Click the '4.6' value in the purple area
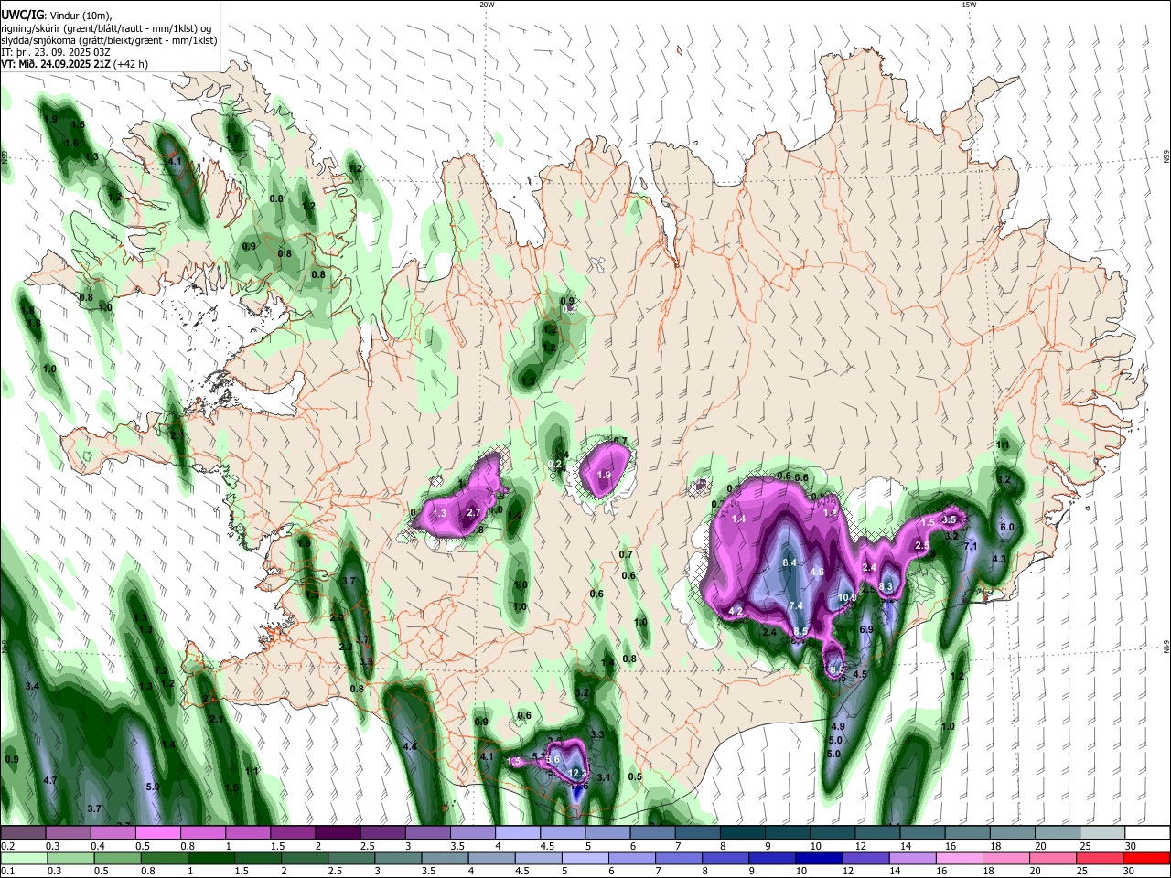Viewport: 1171px width, 878px height. [x=818, y=572]
